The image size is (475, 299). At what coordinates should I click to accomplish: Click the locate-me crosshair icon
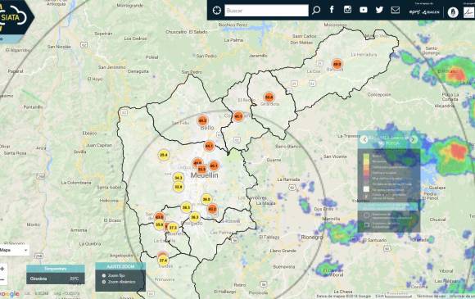click(216, 11)
